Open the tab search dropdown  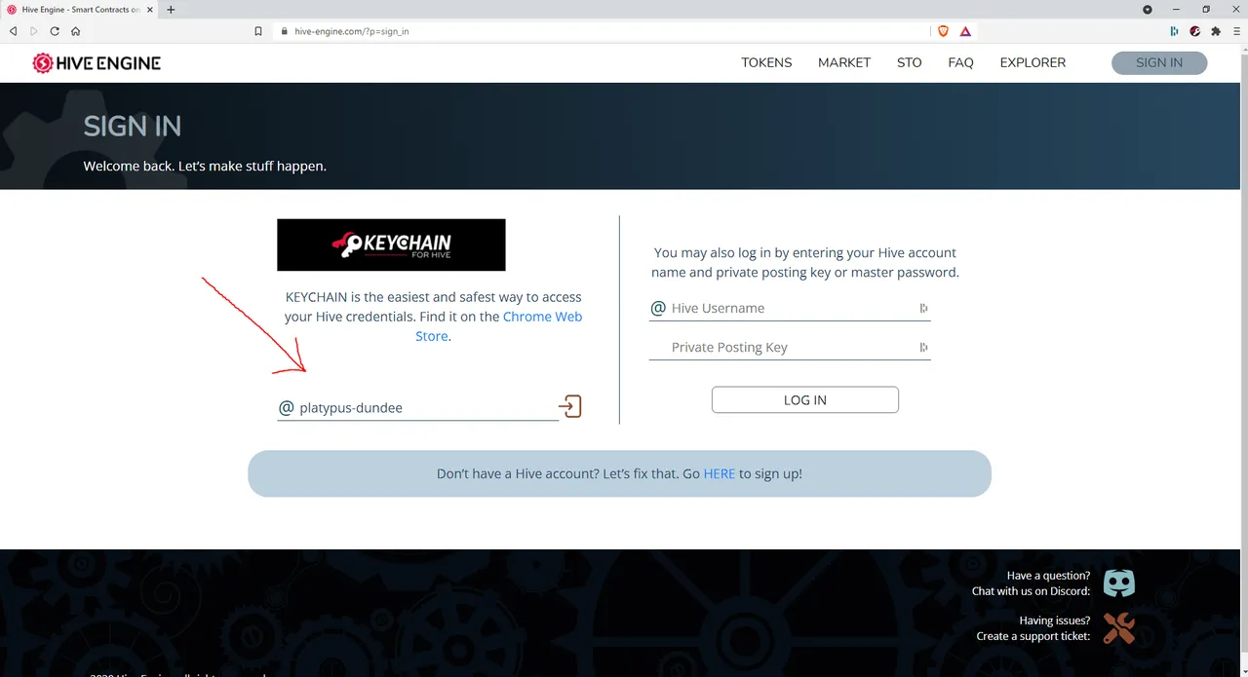[1148, 10]
